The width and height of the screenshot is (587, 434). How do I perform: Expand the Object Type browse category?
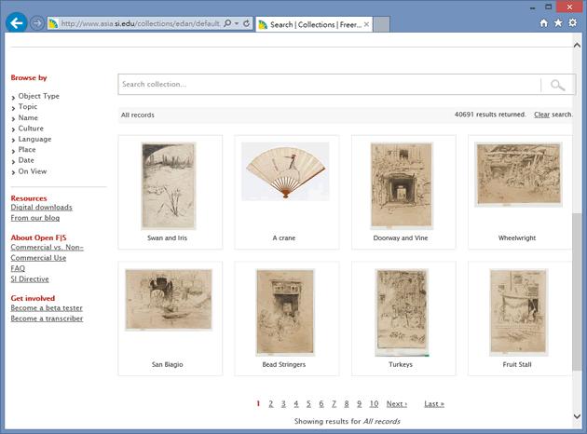pyautogui.click(x=38, y=96)
